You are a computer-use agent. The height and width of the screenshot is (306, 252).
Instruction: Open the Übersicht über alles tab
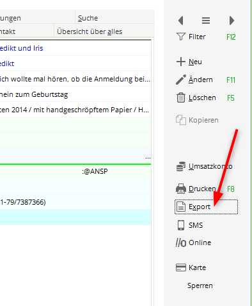coord(90,31)
